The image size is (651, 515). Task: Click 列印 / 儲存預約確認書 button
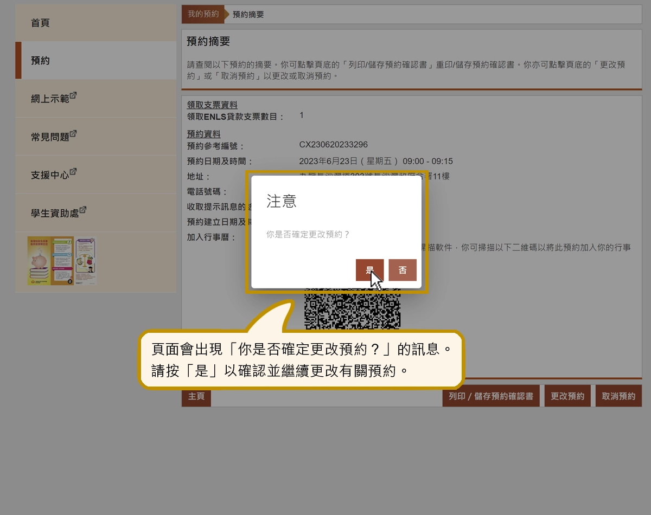click(x=491, y=396)
